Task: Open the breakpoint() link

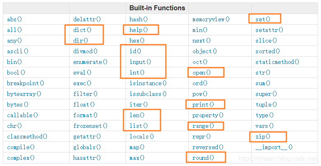Action: (26, 83)
